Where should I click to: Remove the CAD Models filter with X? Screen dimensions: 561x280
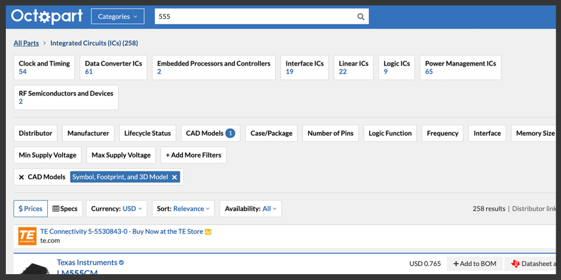(x=22, y=177)
